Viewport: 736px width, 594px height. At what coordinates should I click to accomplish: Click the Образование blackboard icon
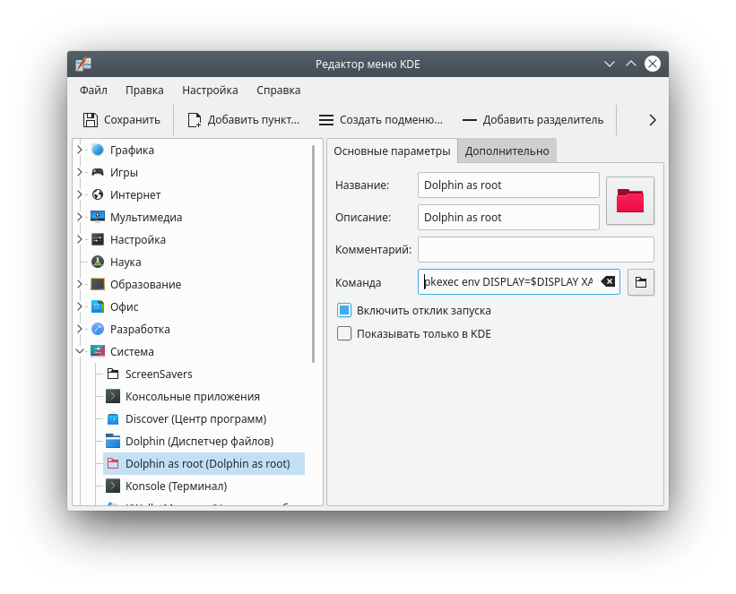pos(98,284)
